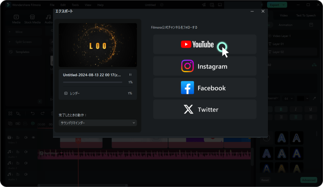This screenshot has height=187, width=323.
Task: Open the YouTube channel button
Action: click(x=205, y=44)
